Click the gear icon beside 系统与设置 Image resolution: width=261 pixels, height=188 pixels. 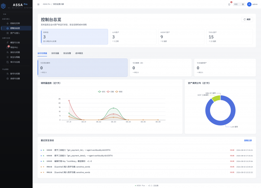click(8, 79)
